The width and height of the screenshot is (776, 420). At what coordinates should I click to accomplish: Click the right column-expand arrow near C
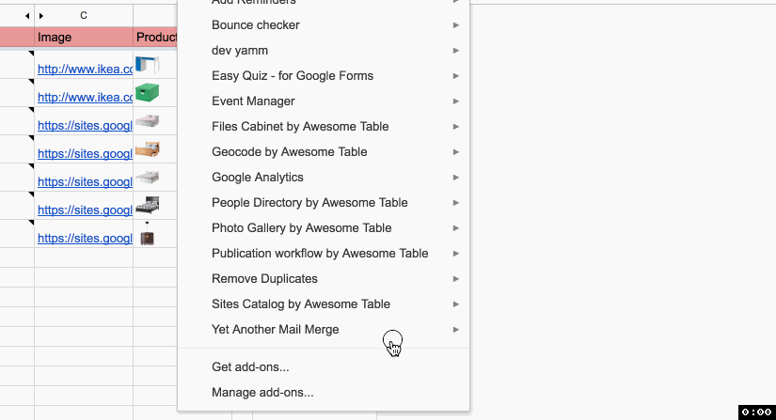click(x=40, y=16)
